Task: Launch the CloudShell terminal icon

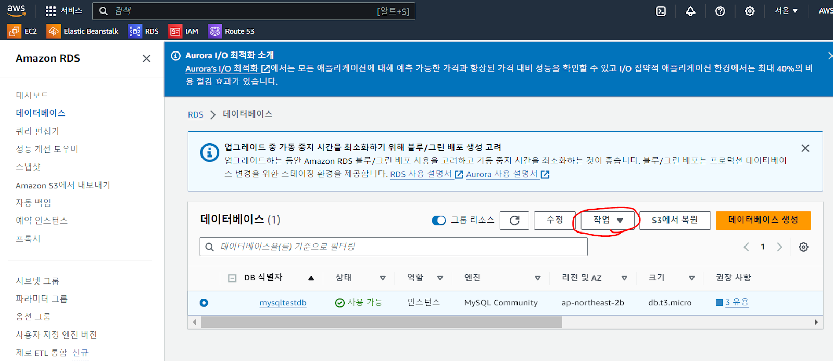Action: (661, 11)
